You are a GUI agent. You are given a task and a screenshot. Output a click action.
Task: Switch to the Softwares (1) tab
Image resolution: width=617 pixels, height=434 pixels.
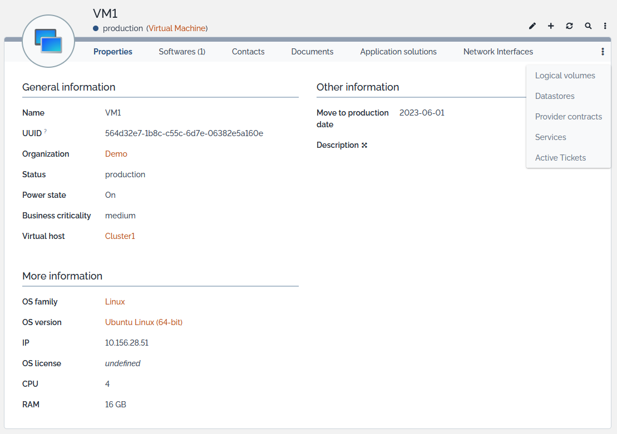click(182, 52)
